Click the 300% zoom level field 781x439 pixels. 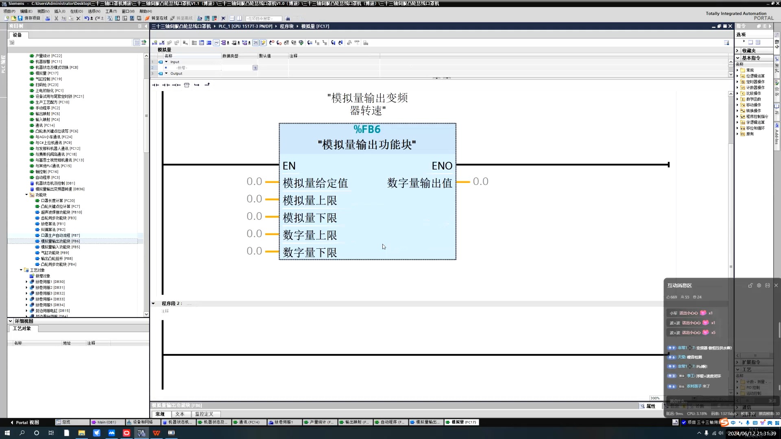point(655,398)
